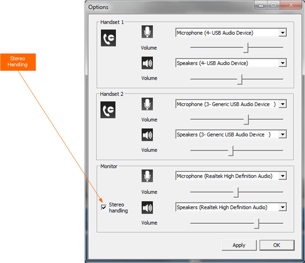Click the Monitor speaker icon

point(147,208)
